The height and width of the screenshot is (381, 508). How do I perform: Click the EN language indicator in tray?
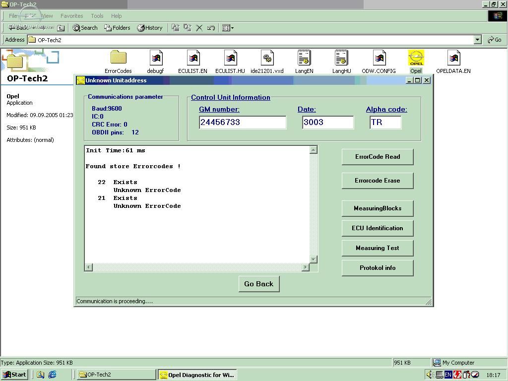coord(448,375)
